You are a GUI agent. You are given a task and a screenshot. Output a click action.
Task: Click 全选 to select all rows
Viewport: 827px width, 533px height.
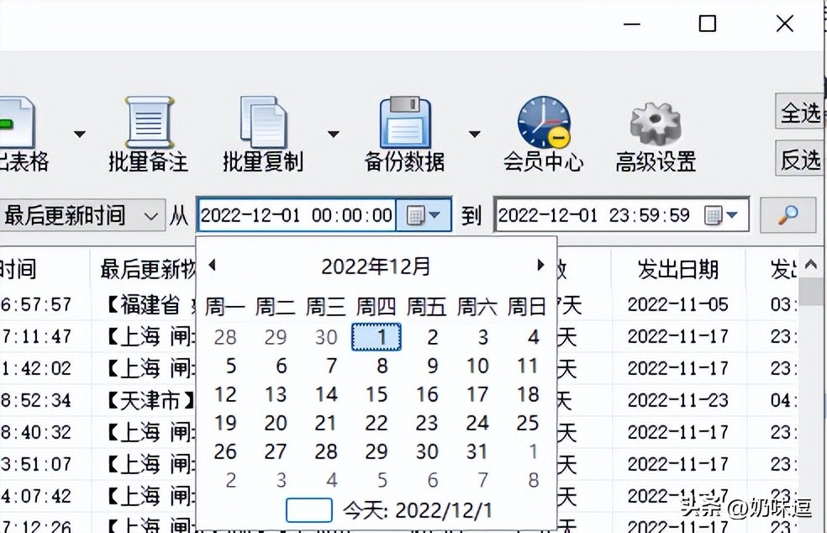pos(798,112)
